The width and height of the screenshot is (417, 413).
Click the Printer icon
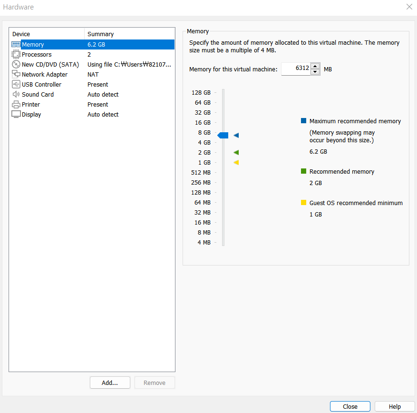coord(16,104)
